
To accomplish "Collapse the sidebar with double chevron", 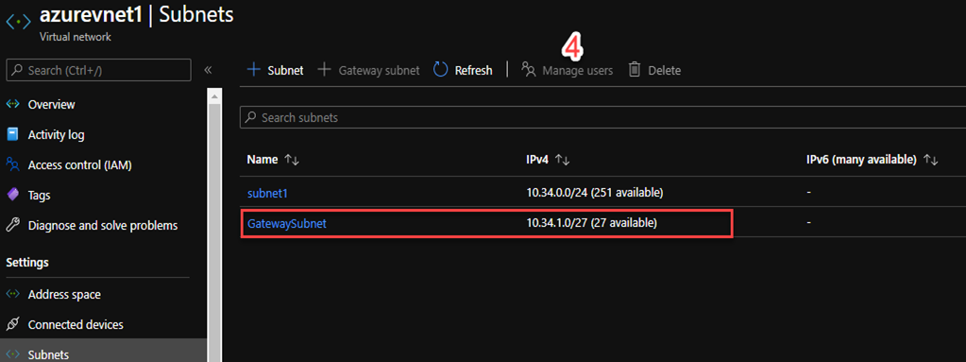I will [208, 70].
